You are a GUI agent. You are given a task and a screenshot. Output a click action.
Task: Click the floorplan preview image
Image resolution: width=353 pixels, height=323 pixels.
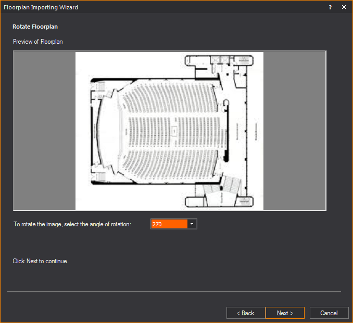click(x=169, y=131)
